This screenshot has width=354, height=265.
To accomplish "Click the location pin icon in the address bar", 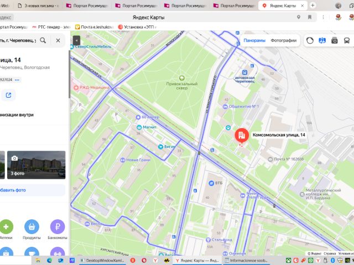I will pos(299,17).
